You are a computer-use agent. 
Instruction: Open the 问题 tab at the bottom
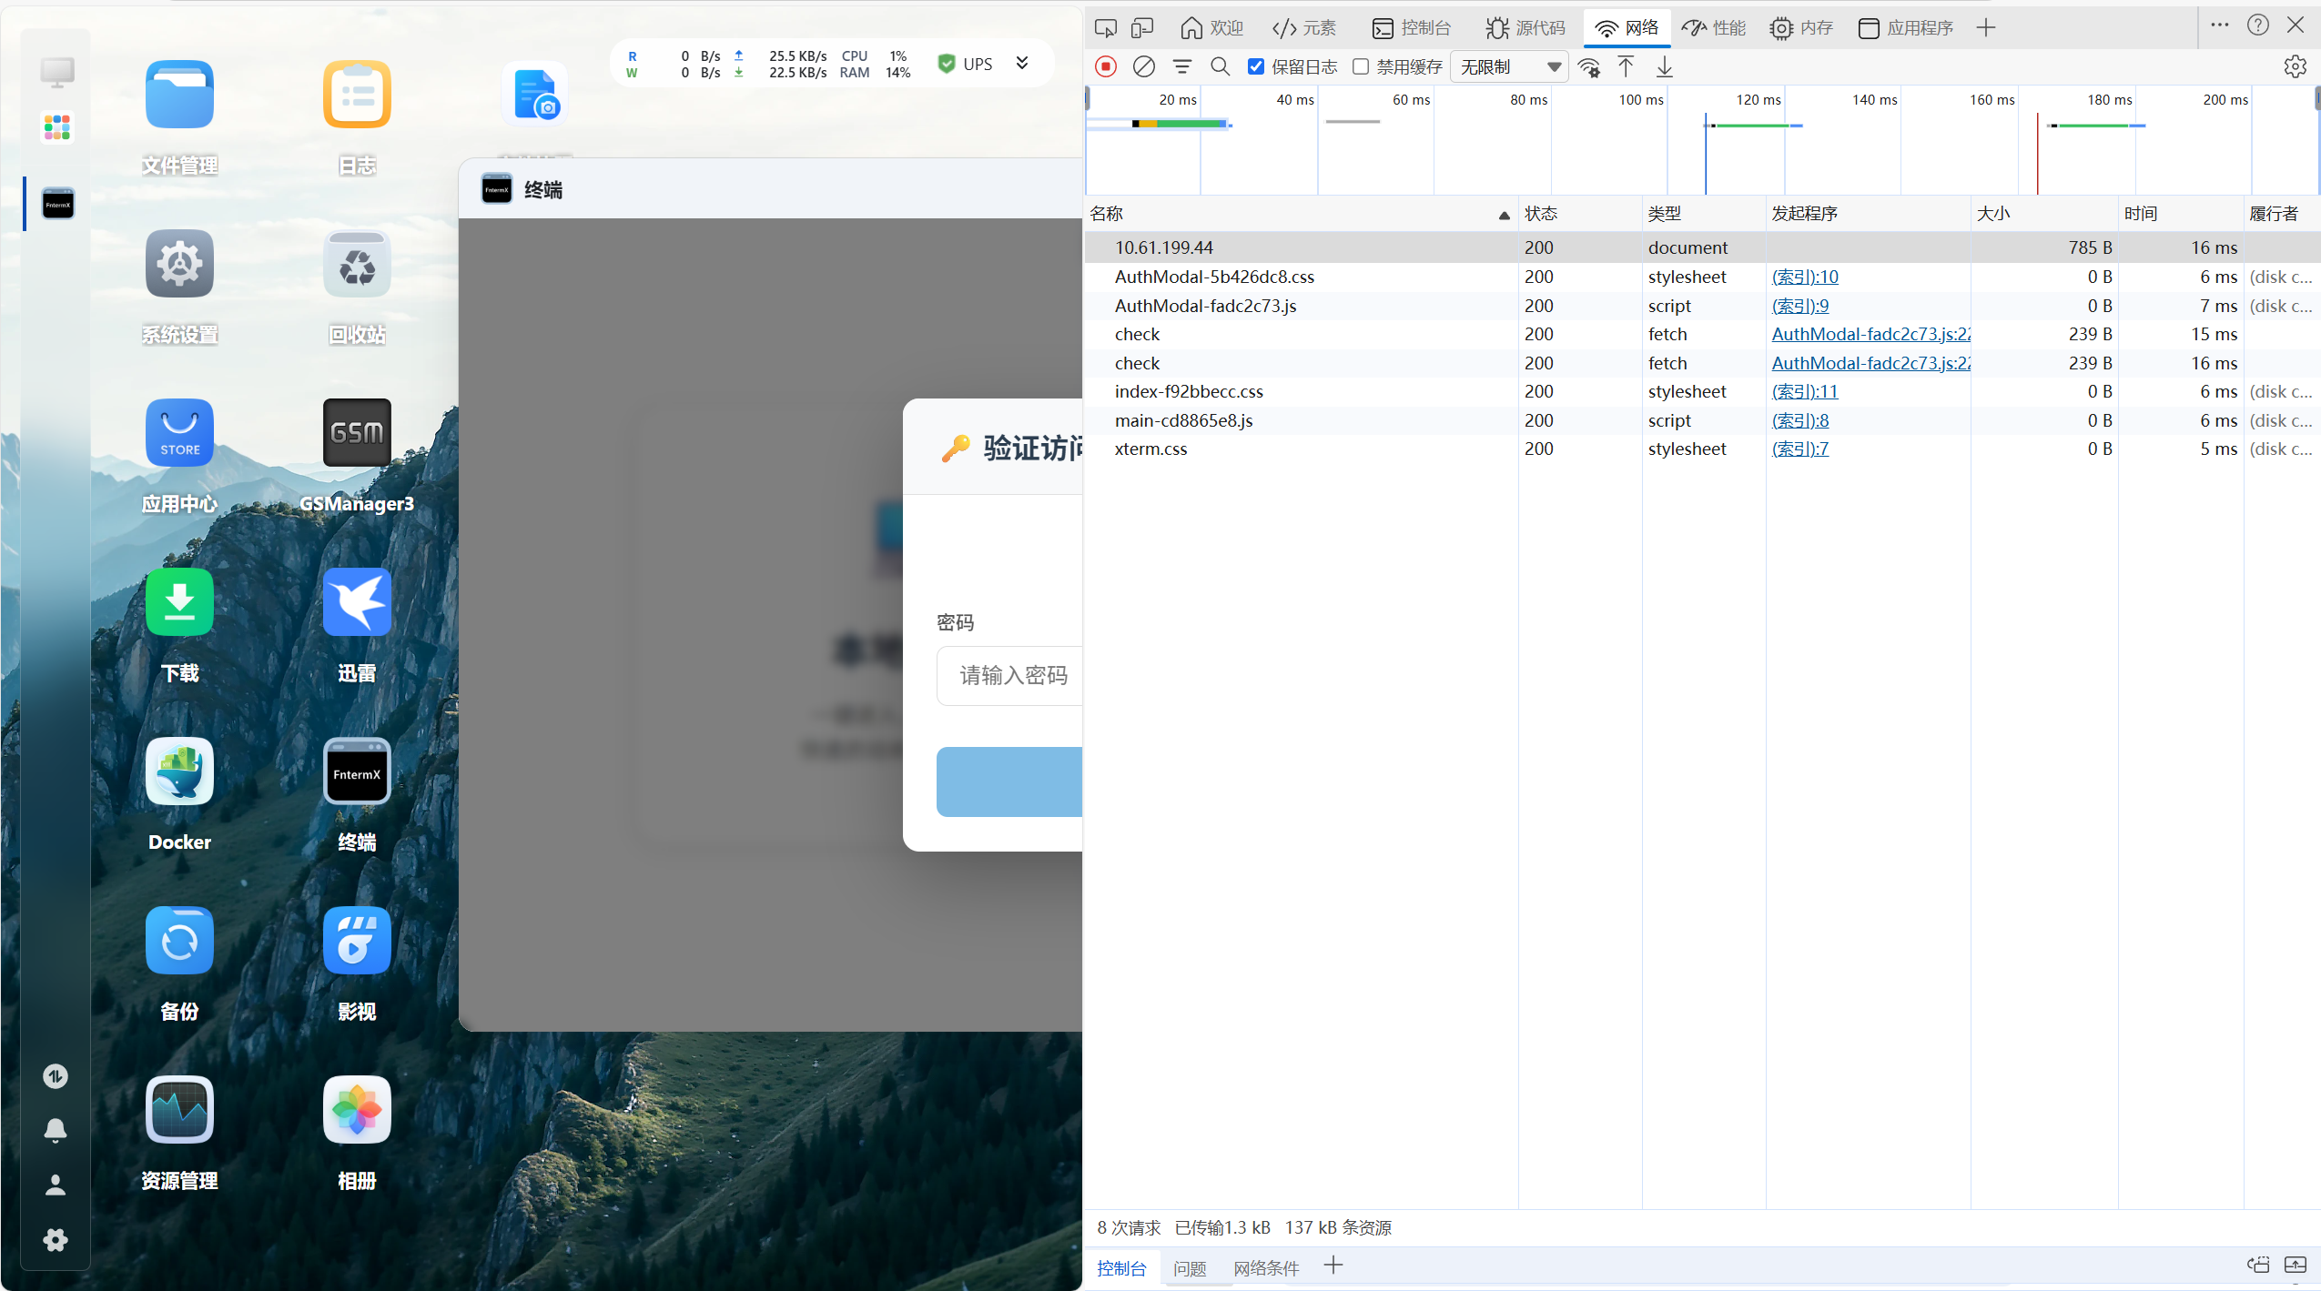(1190, 1267)
